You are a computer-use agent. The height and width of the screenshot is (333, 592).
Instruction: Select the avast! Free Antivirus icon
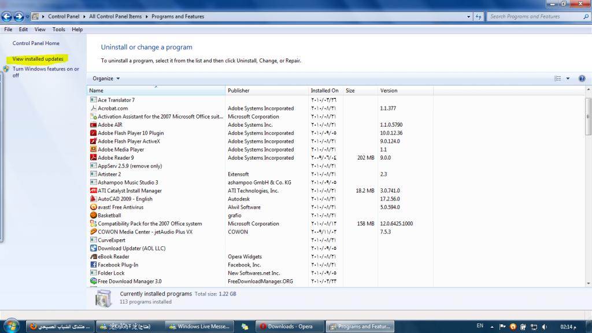(x=93, y=207)
